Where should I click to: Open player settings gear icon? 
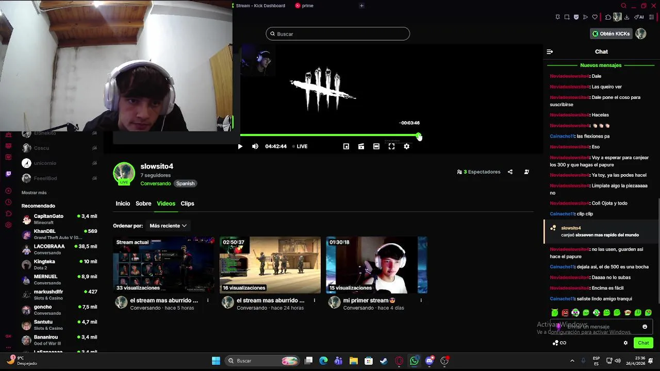[x=406, y=146]
